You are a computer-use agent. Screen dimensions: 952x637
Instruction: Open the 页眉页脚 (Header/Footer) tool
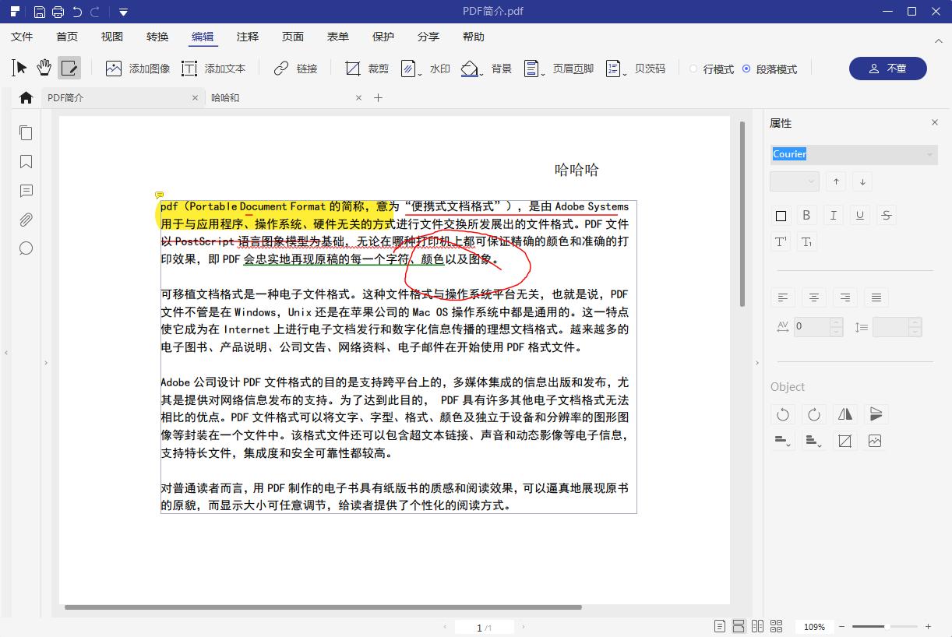(563, 69)
